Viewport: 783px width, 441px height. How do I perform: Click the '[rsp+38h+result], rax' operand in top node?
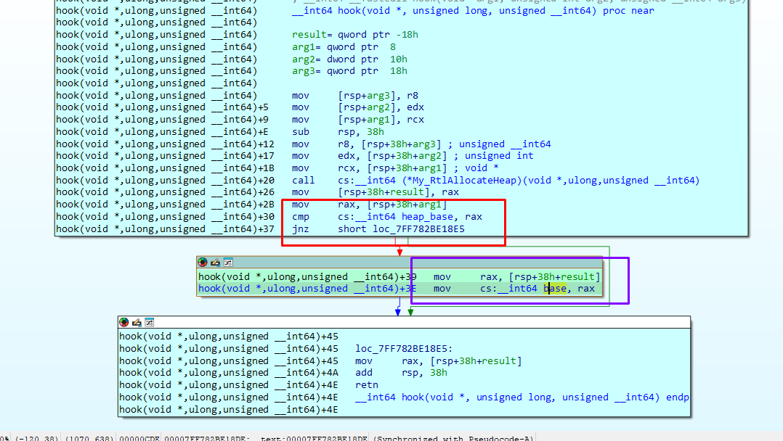point(399,192)
